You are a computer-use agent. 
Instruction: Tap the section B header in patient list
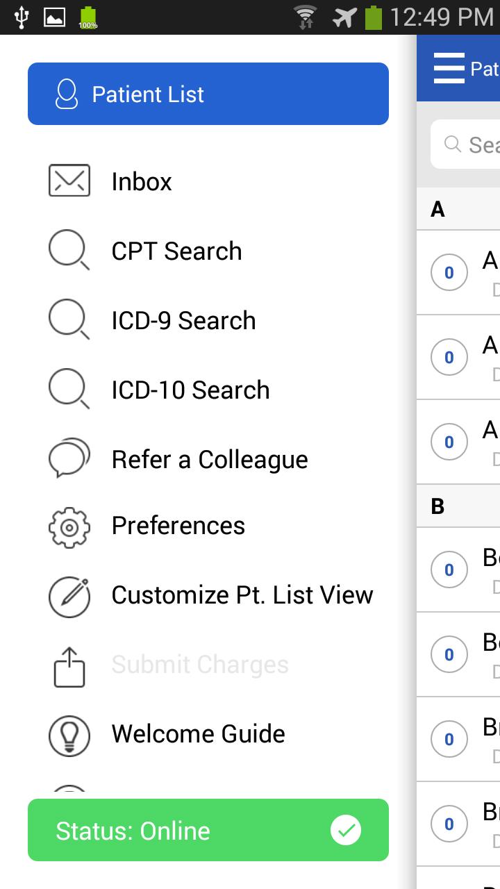tap(458, 506)
